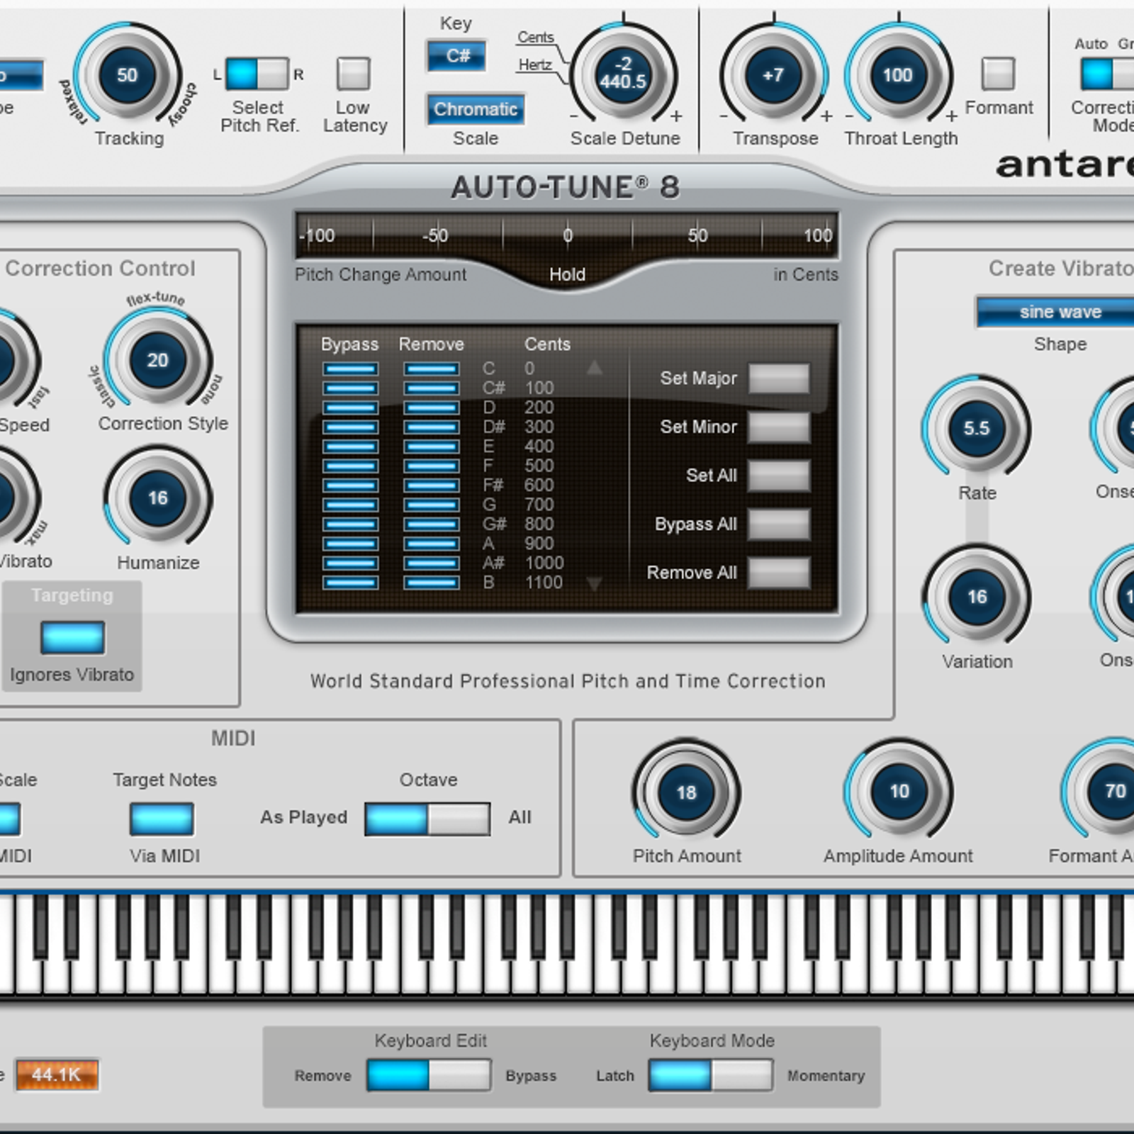The image size is (1134, 1134).
Task: Click the Cents label by Scale Detune
Action: point(535,37)
